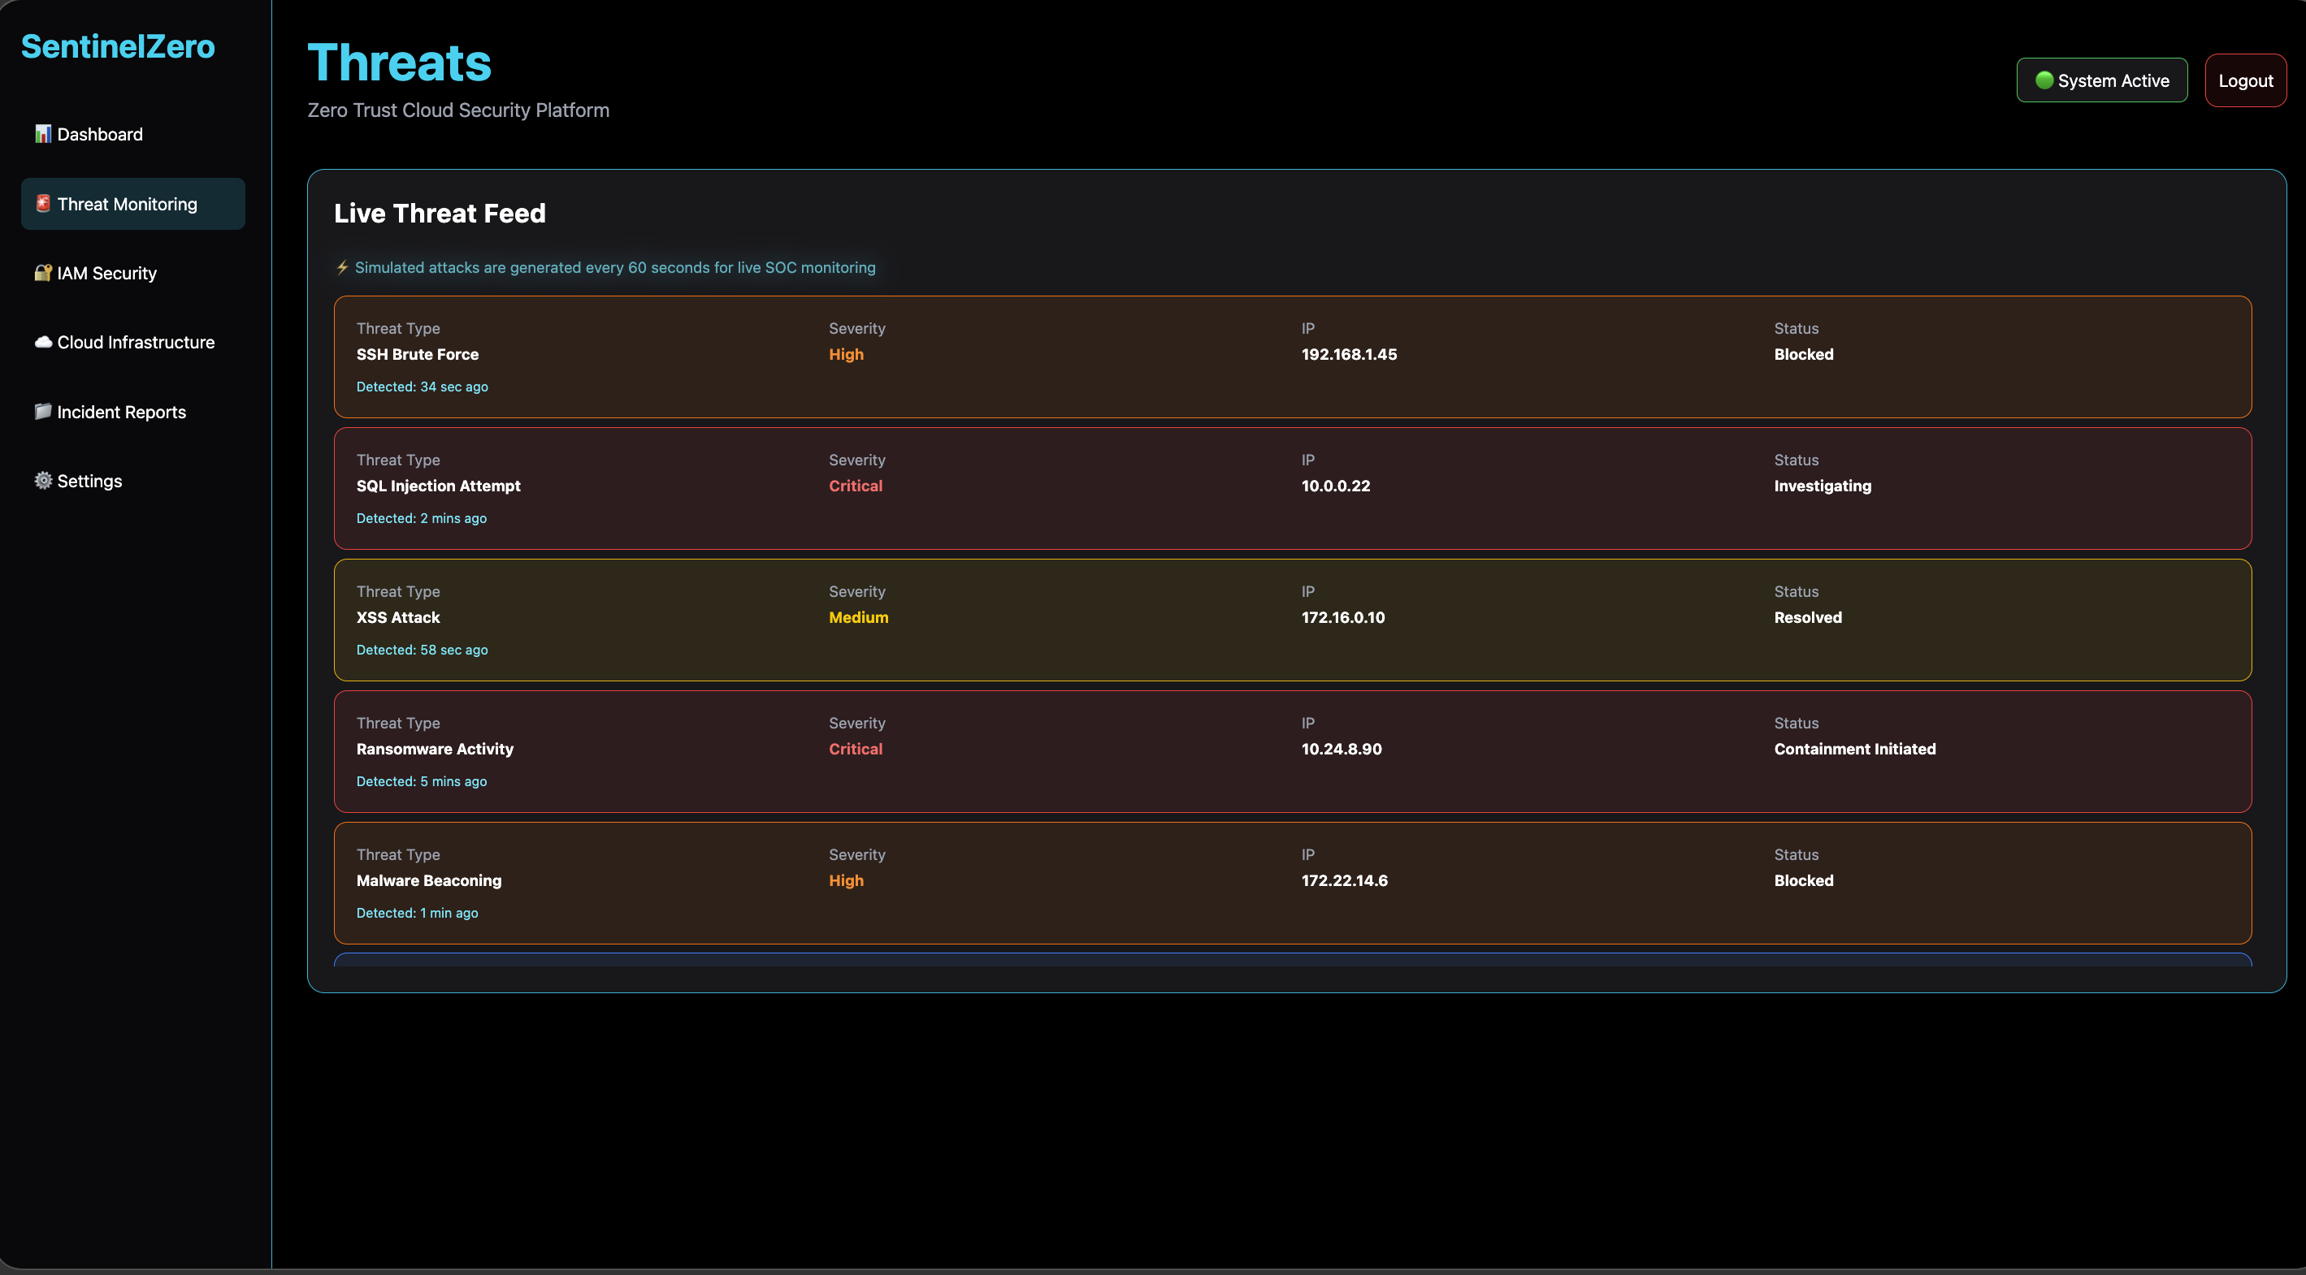Viewport: 2306px width, 1275px height.
Task: Click the simulated attacks notice text
Action: click(615, 267)
